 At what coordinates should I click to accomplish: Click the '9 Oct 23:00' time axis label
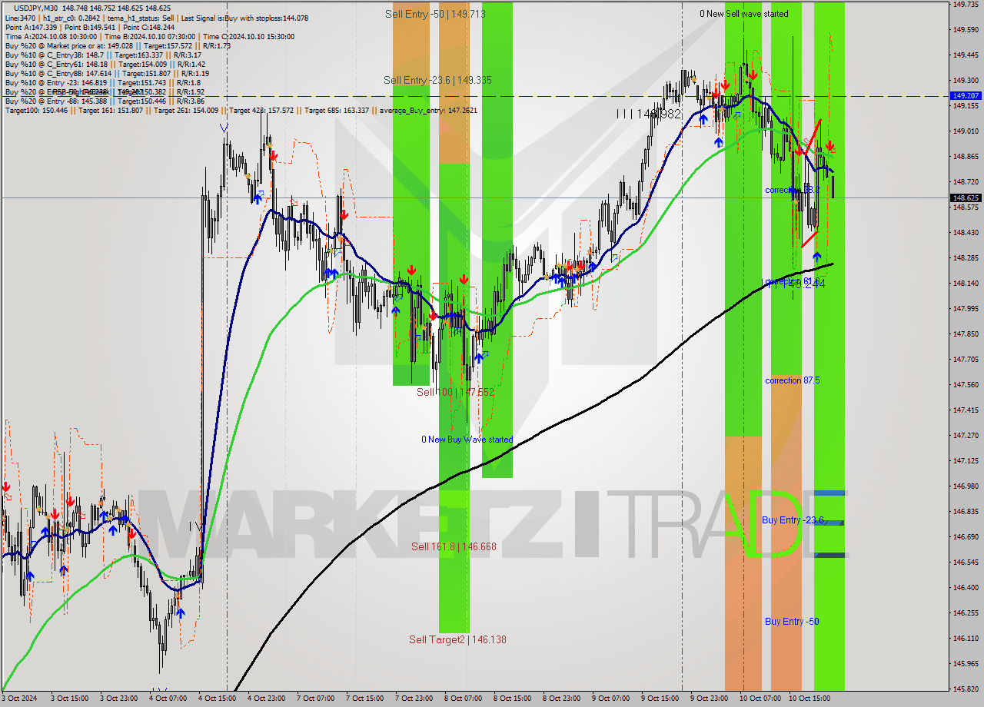(709, 699)
